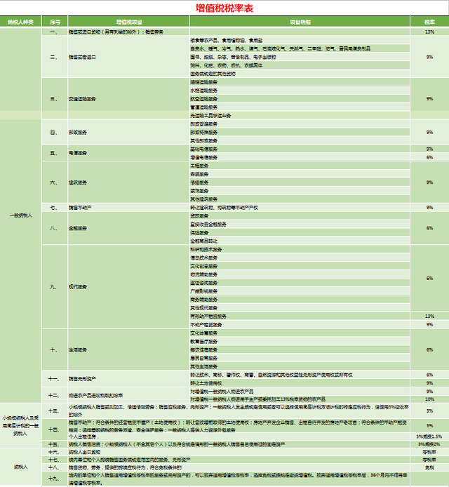
Task: Select the 建筑服务 item cell
Action: click(128, 182)
